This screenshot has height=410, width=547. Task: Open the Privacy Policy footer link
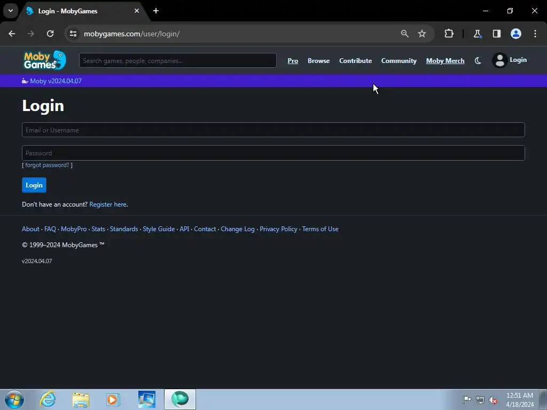pyautogui.click(x=278, y=228)
